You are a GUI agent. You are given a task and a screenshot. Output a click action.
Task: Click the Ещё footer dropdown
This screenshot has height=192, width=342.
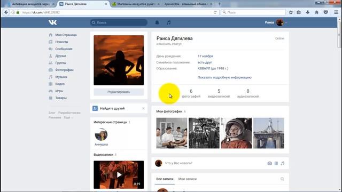coord(68,117)
